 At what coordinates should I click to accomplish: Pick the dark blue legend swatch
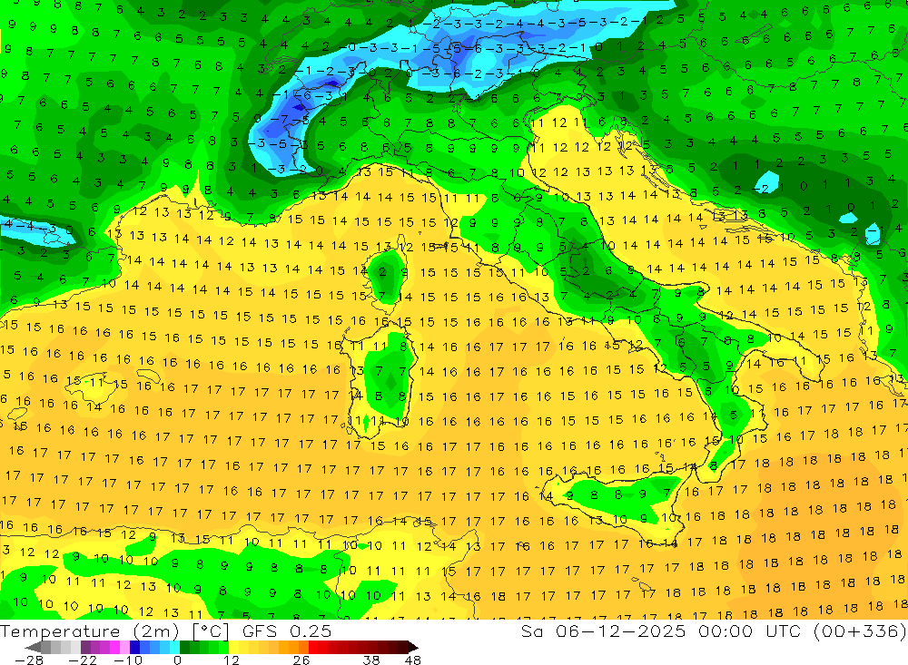(134, 647)
